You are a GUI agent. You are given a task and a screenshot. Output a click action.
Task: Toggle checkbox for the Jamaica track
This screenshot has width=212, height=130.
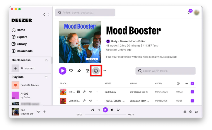[x=192, y=101]
